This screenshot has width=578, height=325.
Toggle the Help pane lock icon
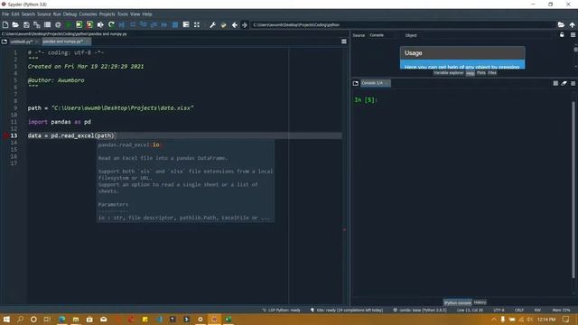(x=562, y=34)
